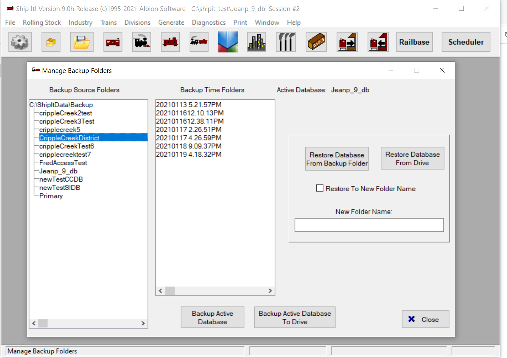The width and height of the screenshot is (507, 358).
Task: Open the Trains menu
Action: coord(109,22)
